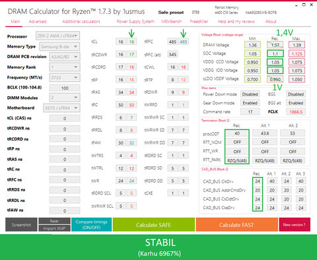317x260 pixels.
Task: Open the DIMM Modules dropdown
Action: [x=65, y=97]
